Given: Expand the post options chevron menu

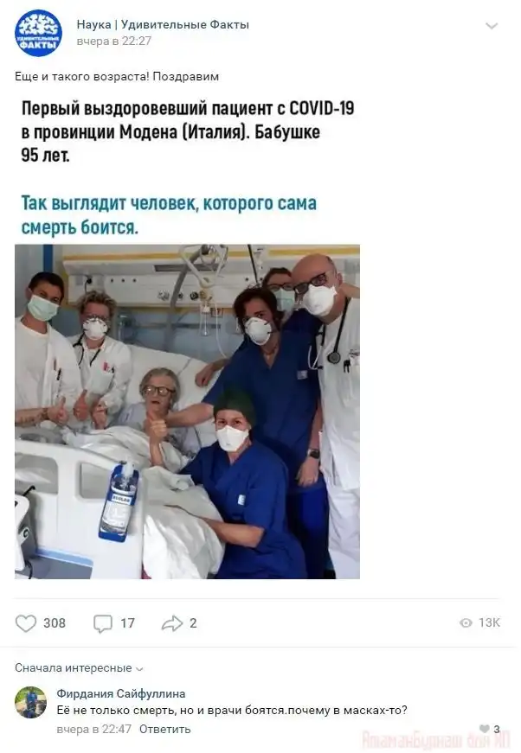Looking at the screenshot, I should pyautogui.click(x=492, y=26).
